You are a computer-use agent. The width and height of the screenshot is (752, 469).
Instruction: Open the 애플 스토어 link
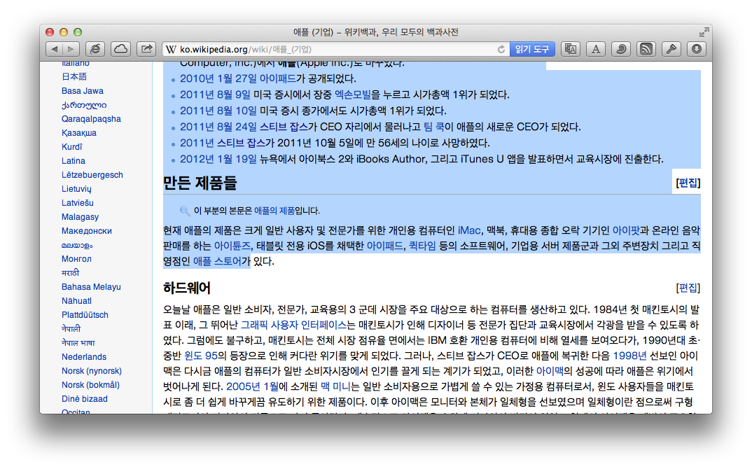(x=217, y=261)
